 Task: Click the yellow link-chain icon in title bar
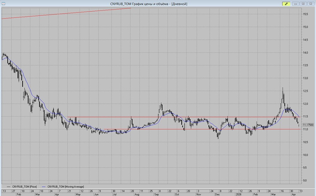286,4
